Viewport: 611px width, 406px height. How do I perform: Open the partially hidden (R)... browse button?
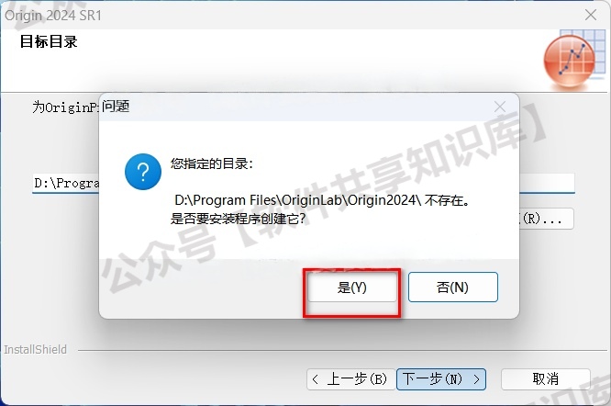tap(546, 219)
